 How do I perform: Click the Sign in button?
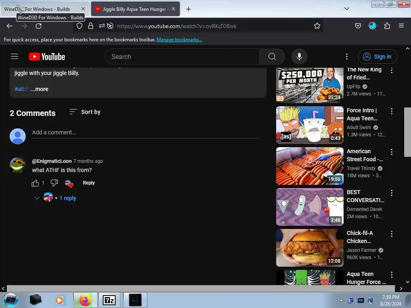[378, 57]
